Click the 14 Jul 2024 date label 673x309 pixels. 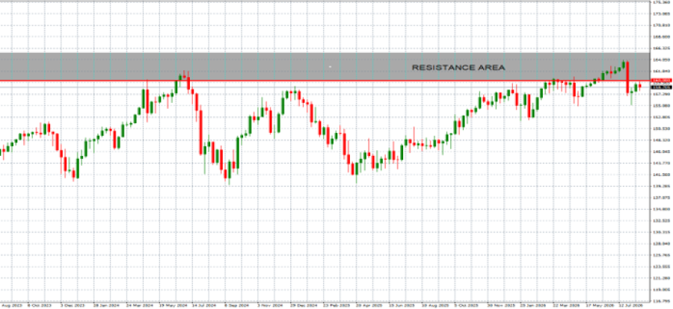coord(204,306)
